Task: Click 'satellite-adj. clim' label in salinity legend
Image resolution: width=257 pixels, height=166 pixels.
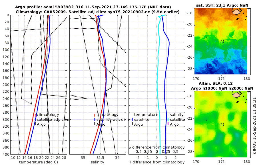Action: (x=113, y=119)
